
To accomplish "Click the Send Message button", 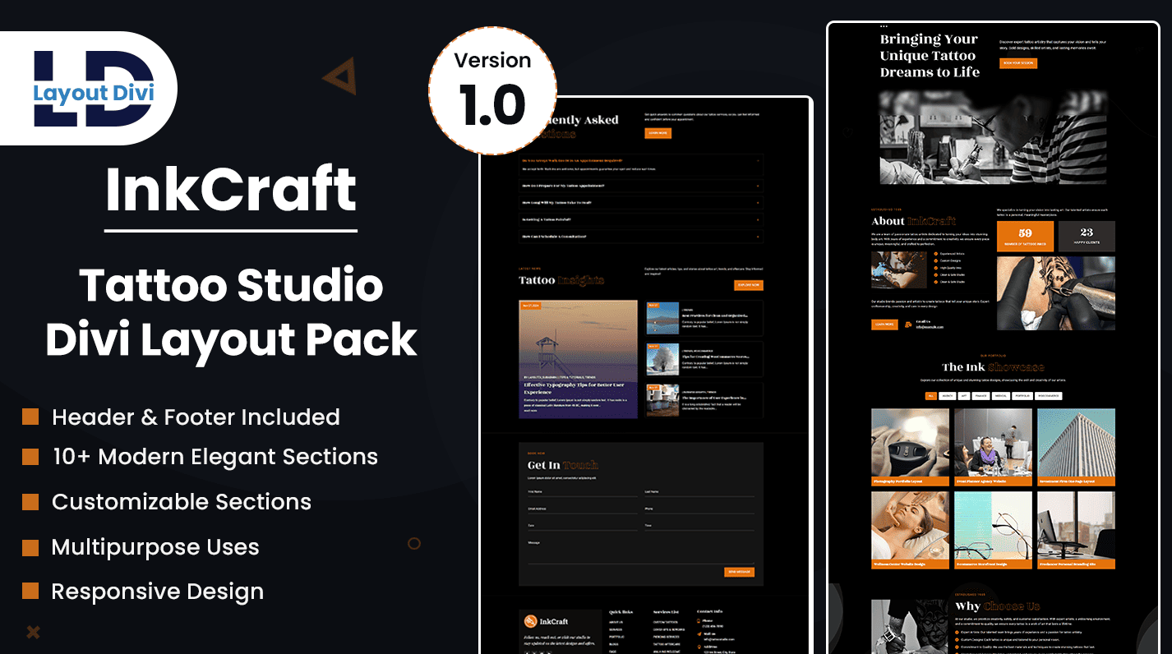I will coord(739,572).
